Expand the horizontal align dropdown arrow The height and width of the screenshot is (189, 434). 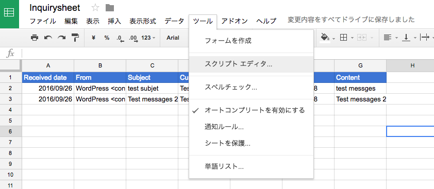[x=397, y=38]
